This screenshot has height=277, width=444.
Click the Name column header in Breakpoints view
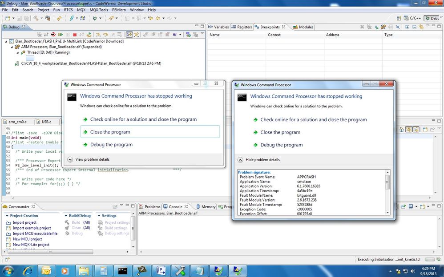tap(236, 35)
